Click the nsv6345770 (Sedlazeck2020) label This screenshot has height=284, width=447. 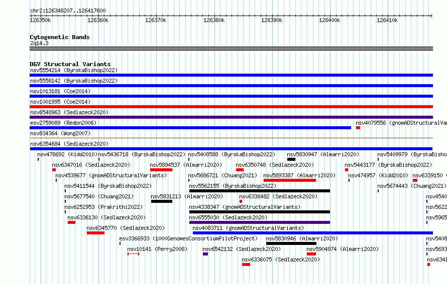click(x=126, y=228)
